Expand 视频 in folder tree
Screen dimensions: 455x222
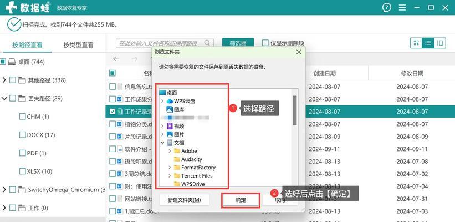(162, 126)
